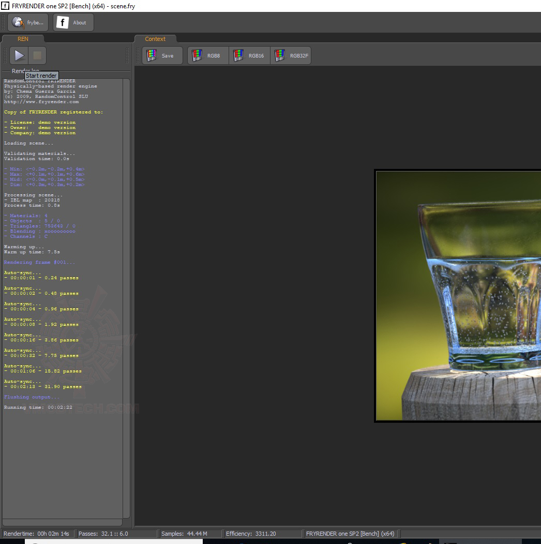Open the About dialog
Screen dimensions: 541x544
(x=73, y=23)
